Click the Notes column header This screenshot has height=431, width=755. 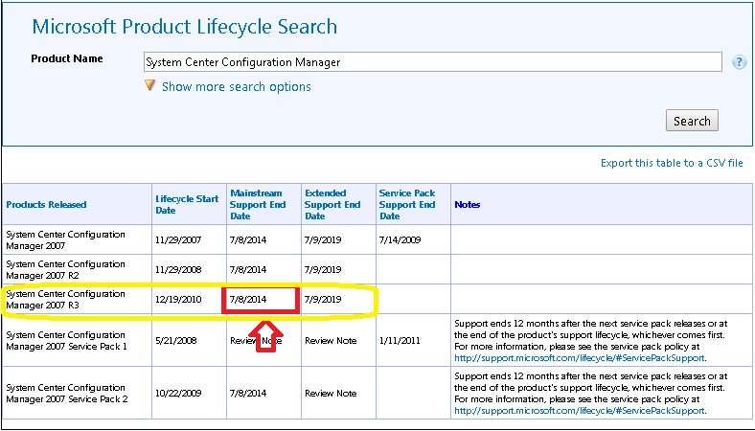tap(467, 205)
